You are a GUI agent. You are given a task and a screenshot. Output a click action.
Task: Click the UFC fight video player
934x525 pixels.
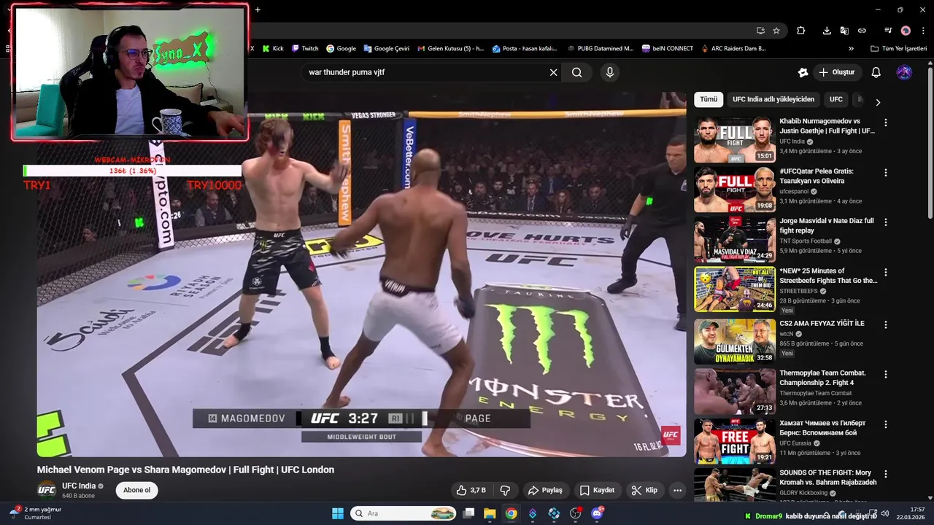(x=361, y=274)
